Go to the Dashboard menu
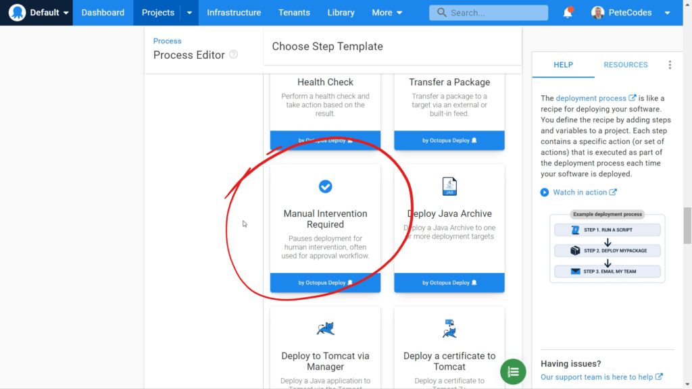Screen dimensions: 692x389 point(103,12)
